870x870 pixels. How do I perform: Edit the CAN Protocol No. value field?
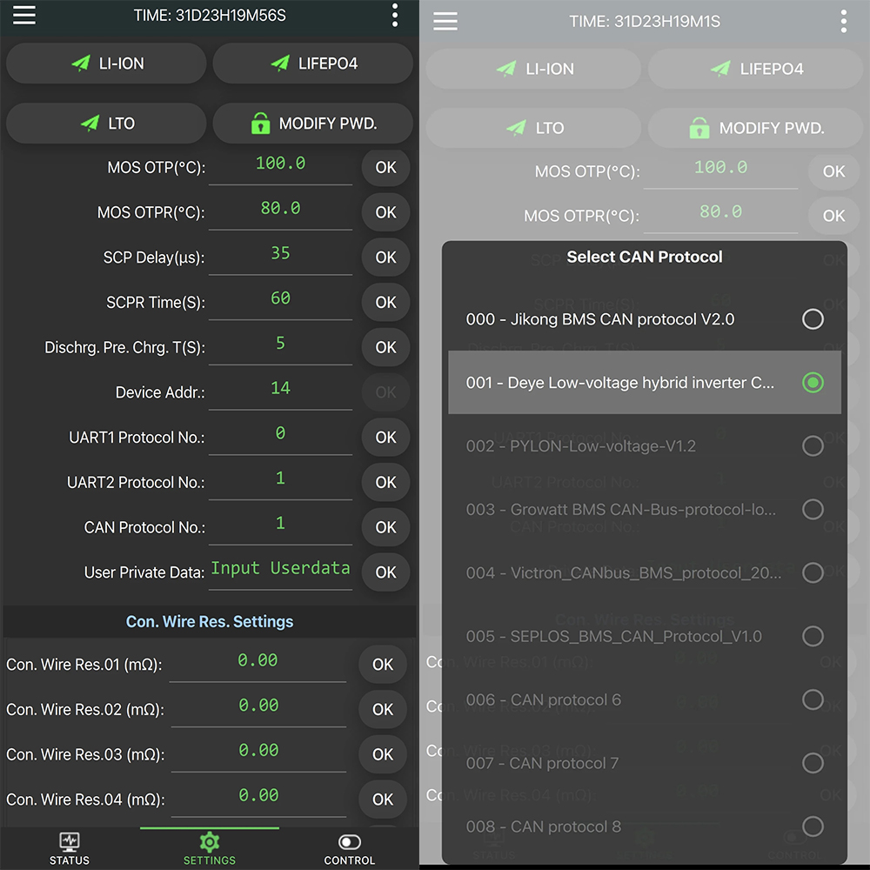280,525
